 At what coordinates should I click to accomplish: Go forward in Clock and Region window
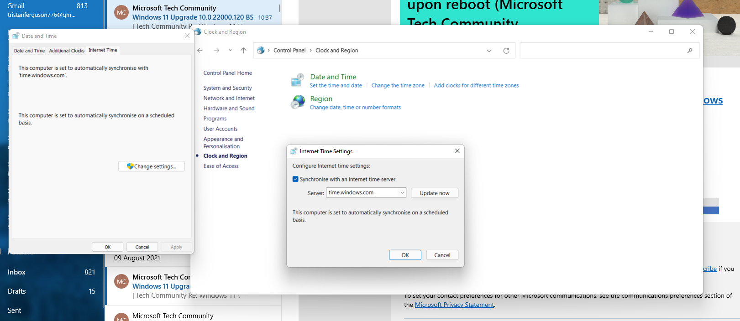click(x=216, y=51)
